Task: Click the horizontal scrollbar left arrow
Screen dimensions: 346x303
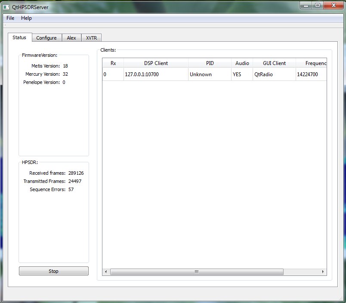Action: (x=106, y=272)
